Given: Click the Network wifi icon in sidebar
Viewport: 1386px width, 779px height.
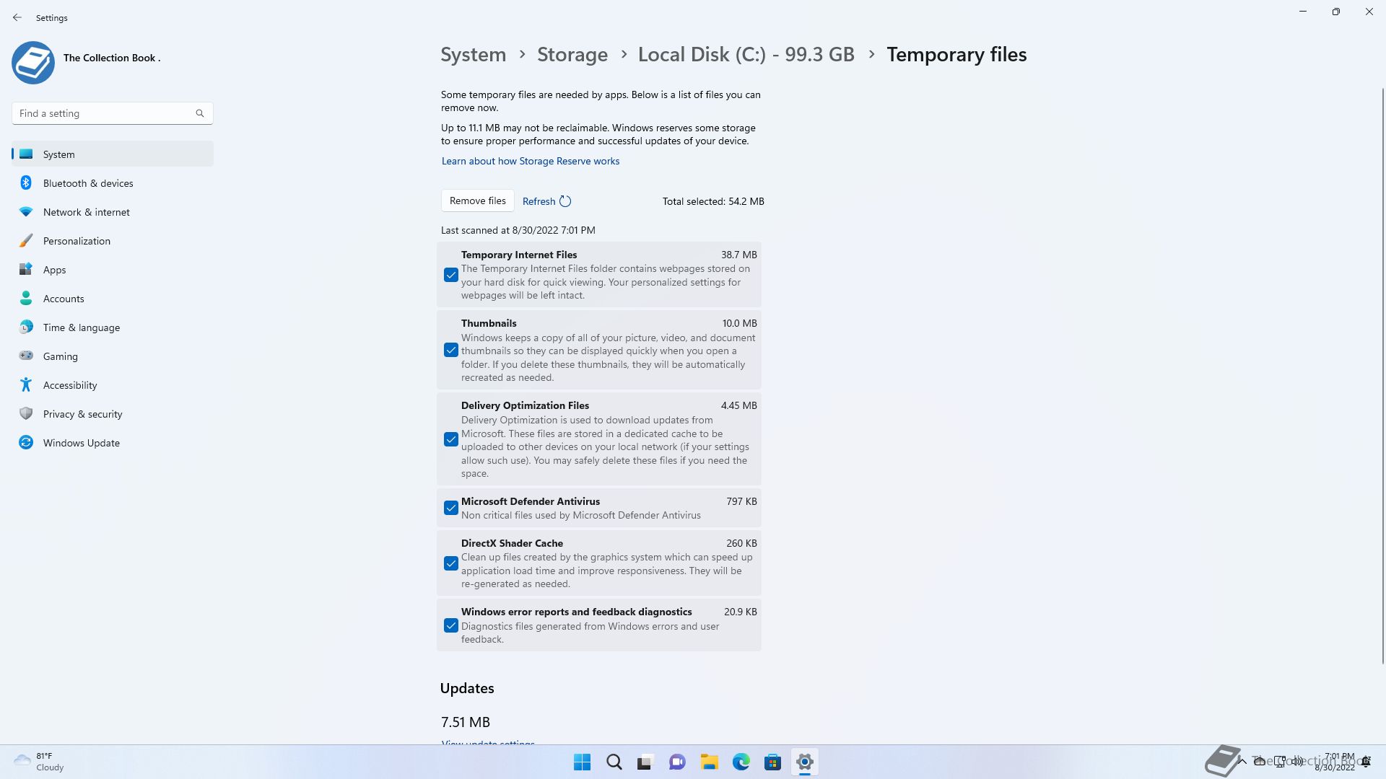Looking at the screenshot, I should click(26, 211).
